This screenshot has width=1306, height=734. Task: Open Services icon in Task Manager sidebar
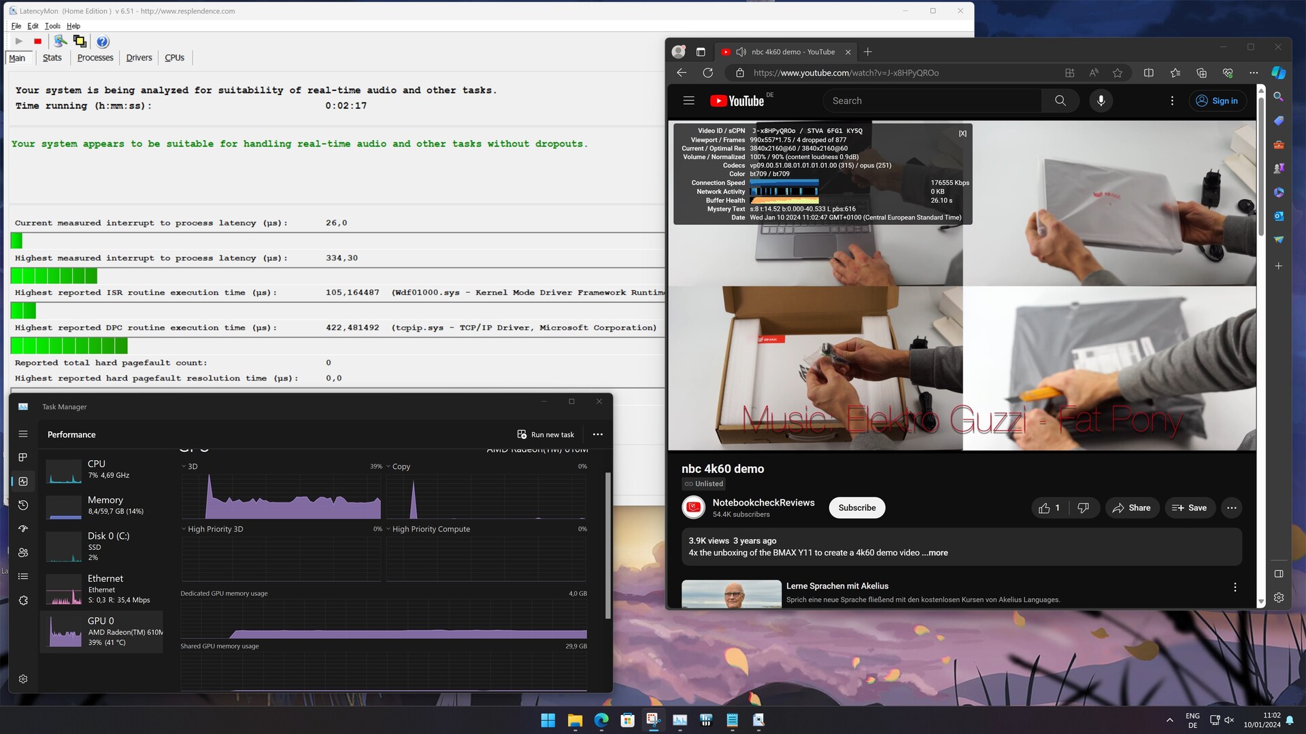coord(23,600)
